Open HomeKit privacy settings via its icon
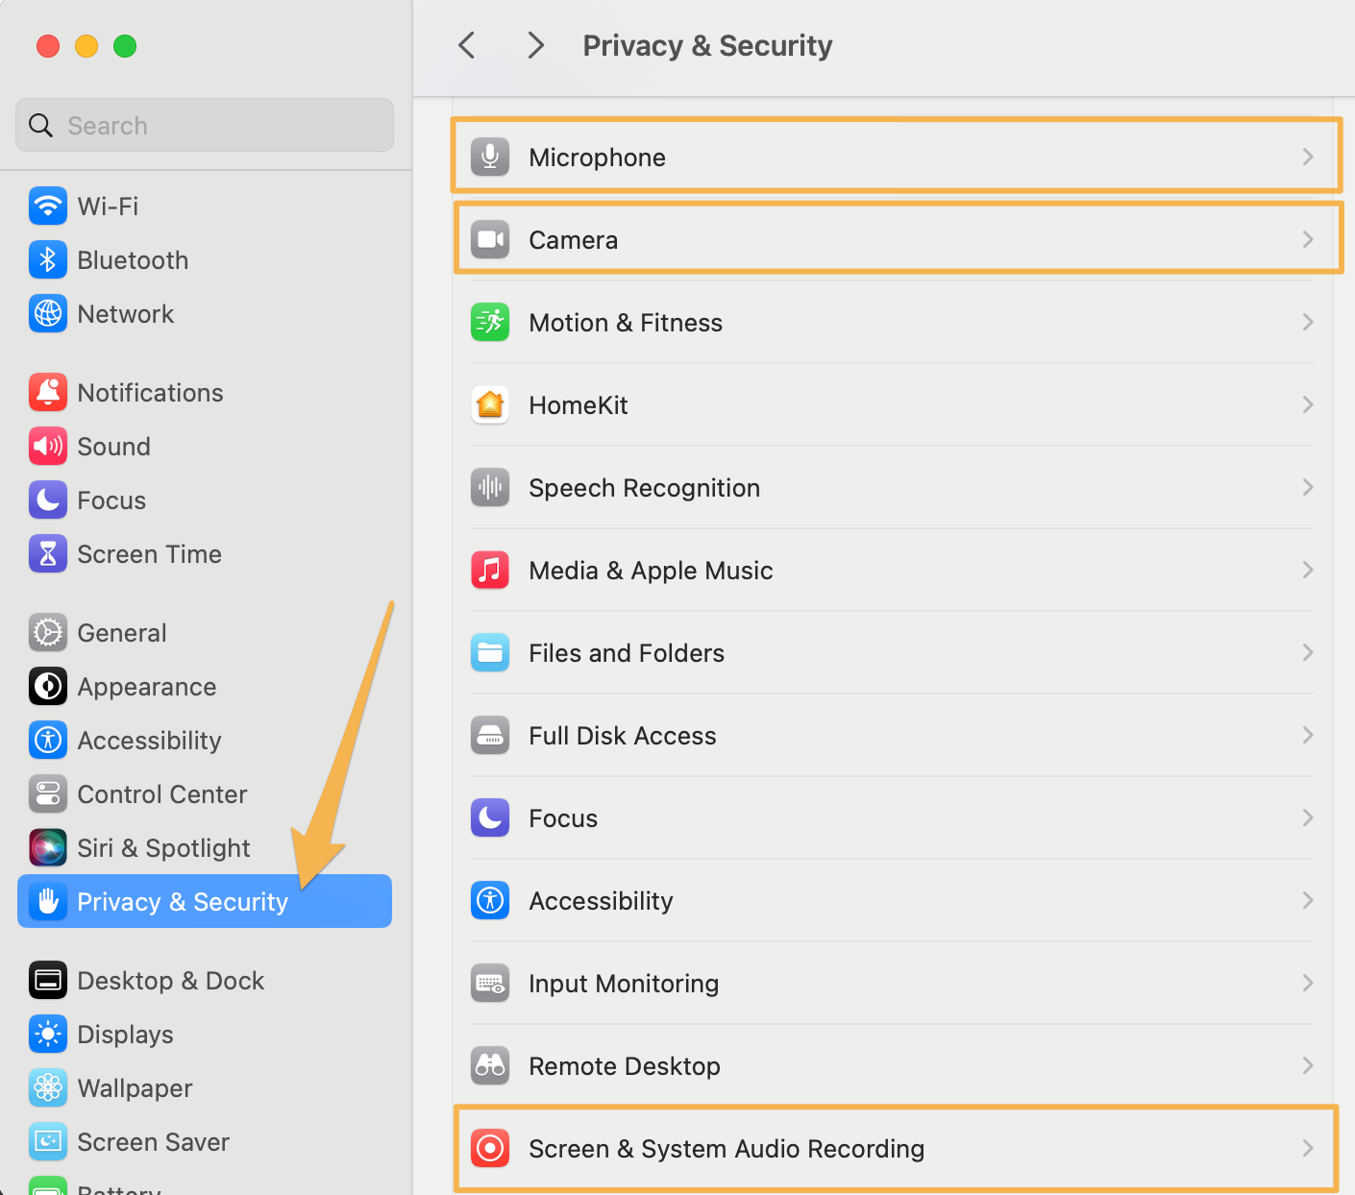This screenshot has height=1195, width=1355. 490,404
